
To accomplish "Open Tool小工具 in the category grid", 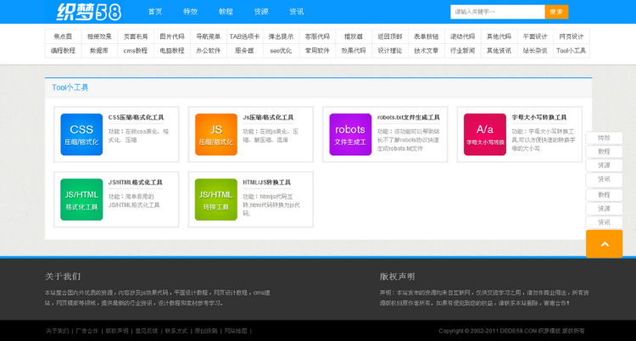I will [572, 51].
